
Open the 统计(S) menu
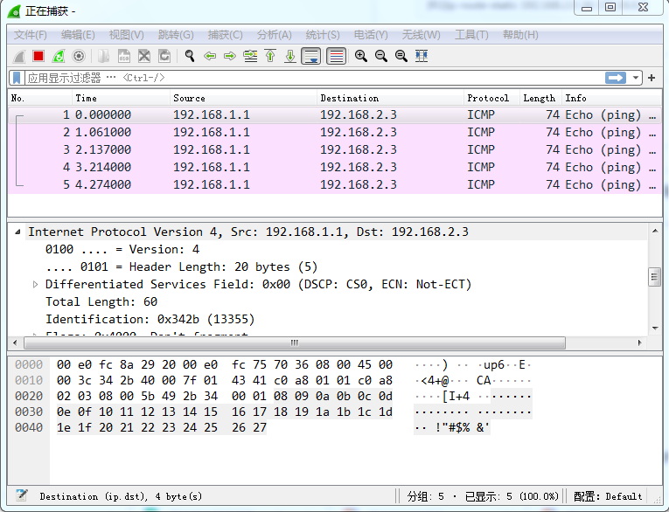[x=323, y=35]
